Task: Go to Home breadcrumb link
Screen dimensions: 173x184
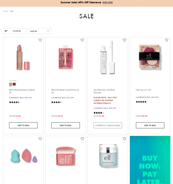Action: [x=5, y=11]
